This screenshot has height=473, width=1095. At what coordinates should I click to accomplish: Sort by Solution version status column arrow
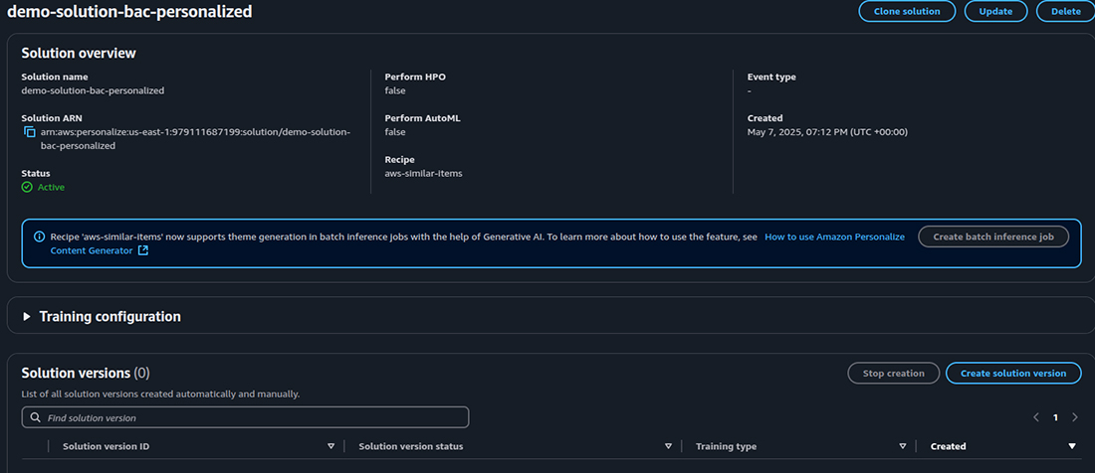668,446
